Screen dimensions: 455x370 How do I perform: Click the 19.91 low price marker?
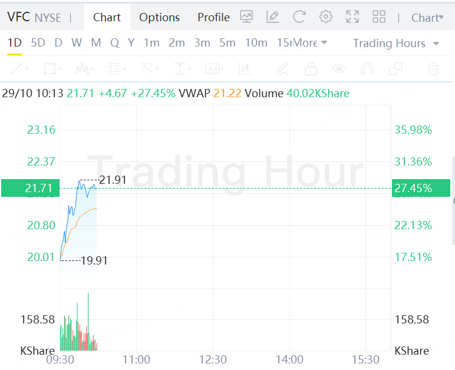(94, 260)
